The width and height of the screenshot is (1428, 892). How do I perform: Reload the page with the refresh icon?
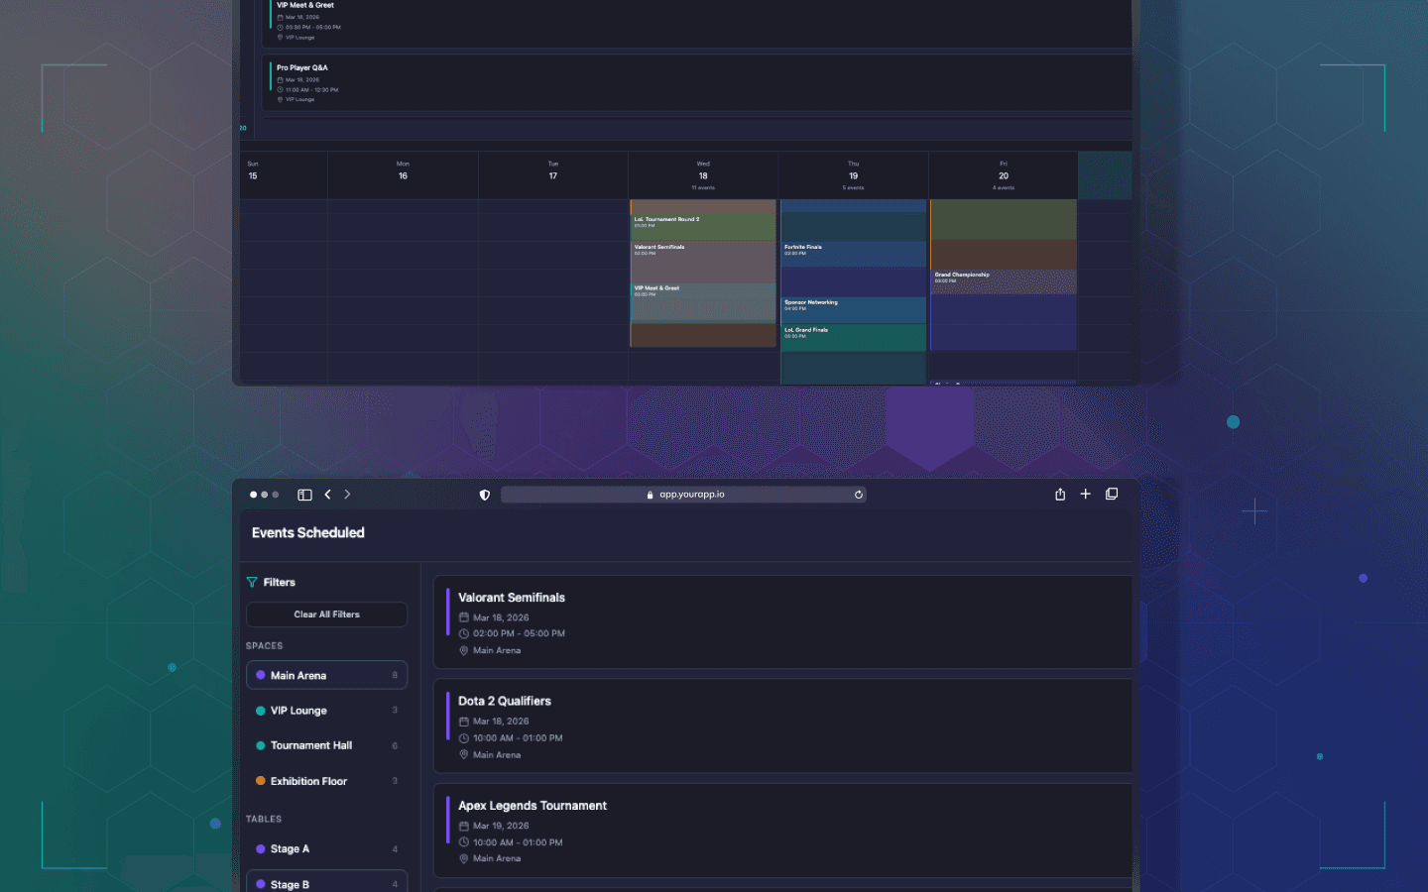859,495
